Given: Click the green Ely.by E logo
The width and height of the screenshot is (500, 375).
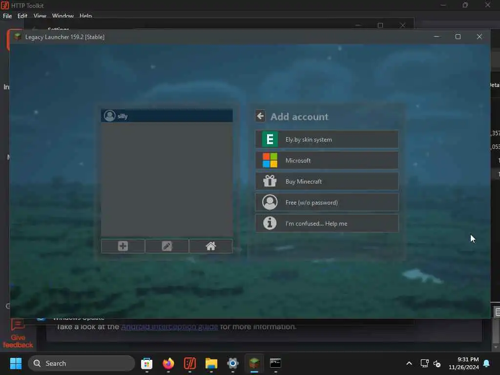Looking at the screenshot, I should (270, 139).
